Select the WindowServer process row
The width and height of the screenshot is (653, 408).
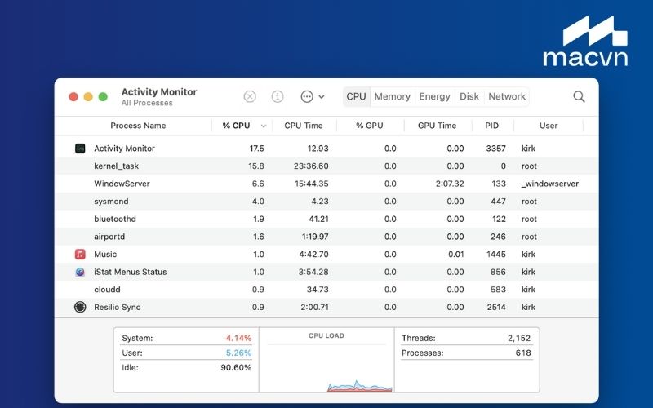coord(326,184)
